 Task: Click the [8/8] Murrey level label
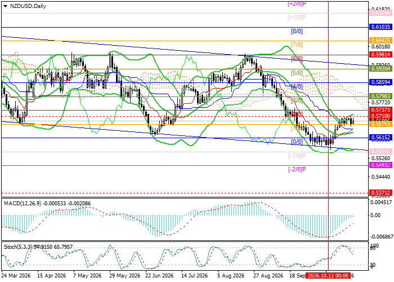297,31
